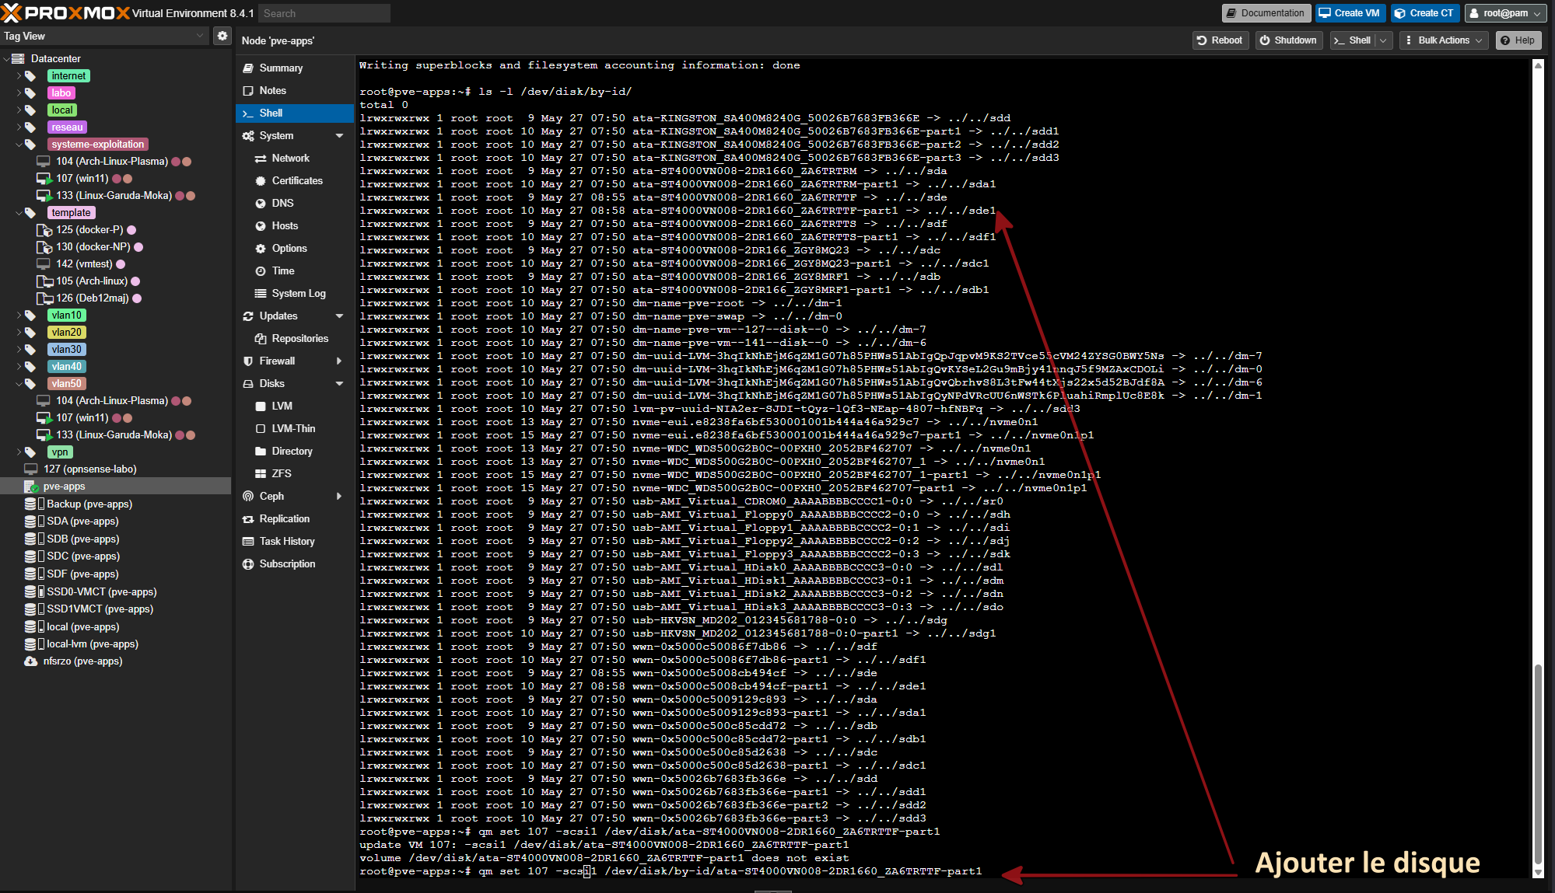Open the Firewall menu item

295,361
